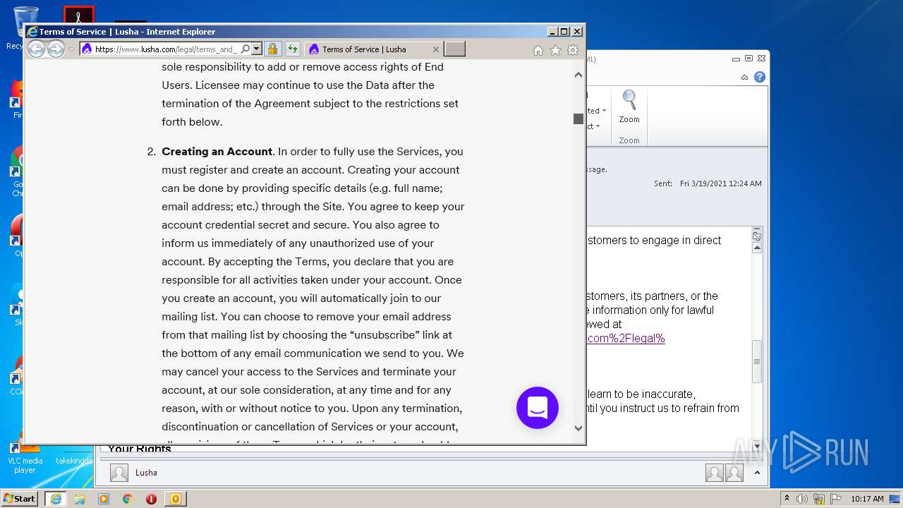This screenshot has height=508, width=903.
Task: Click the second contact avatar at pane right
Action: pos(734,473)
